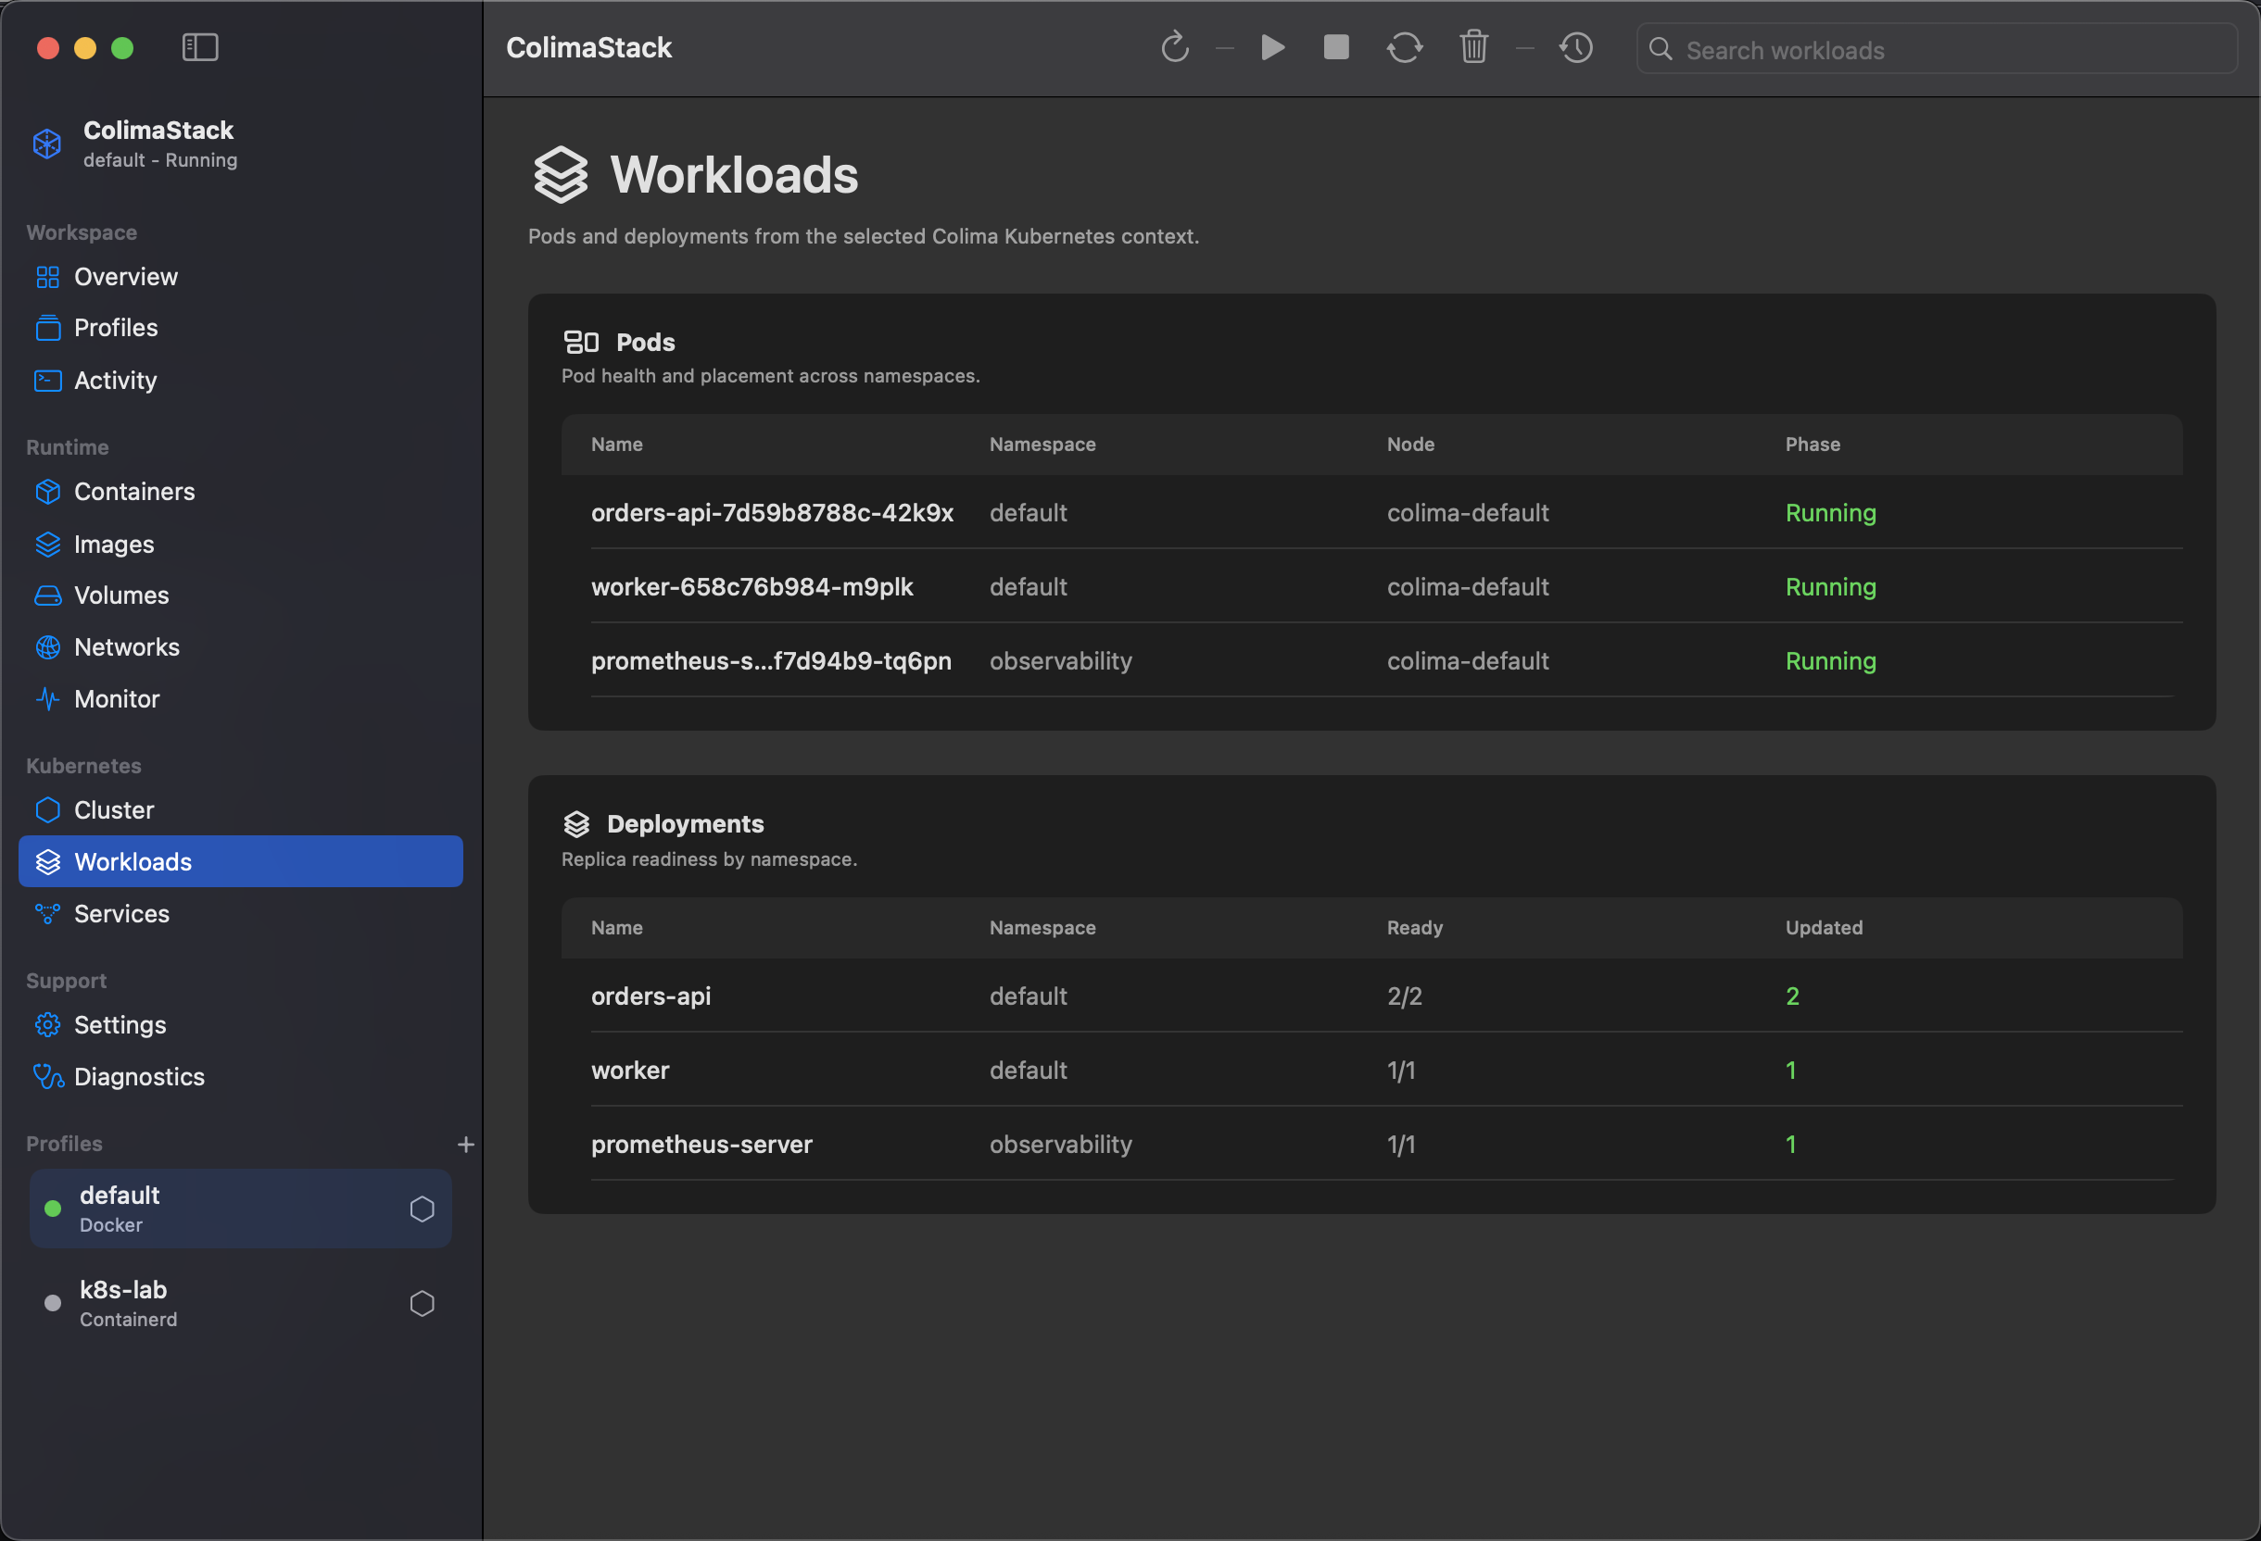
Task: Open the Profiles sidebar item
Action: (240, 328)
